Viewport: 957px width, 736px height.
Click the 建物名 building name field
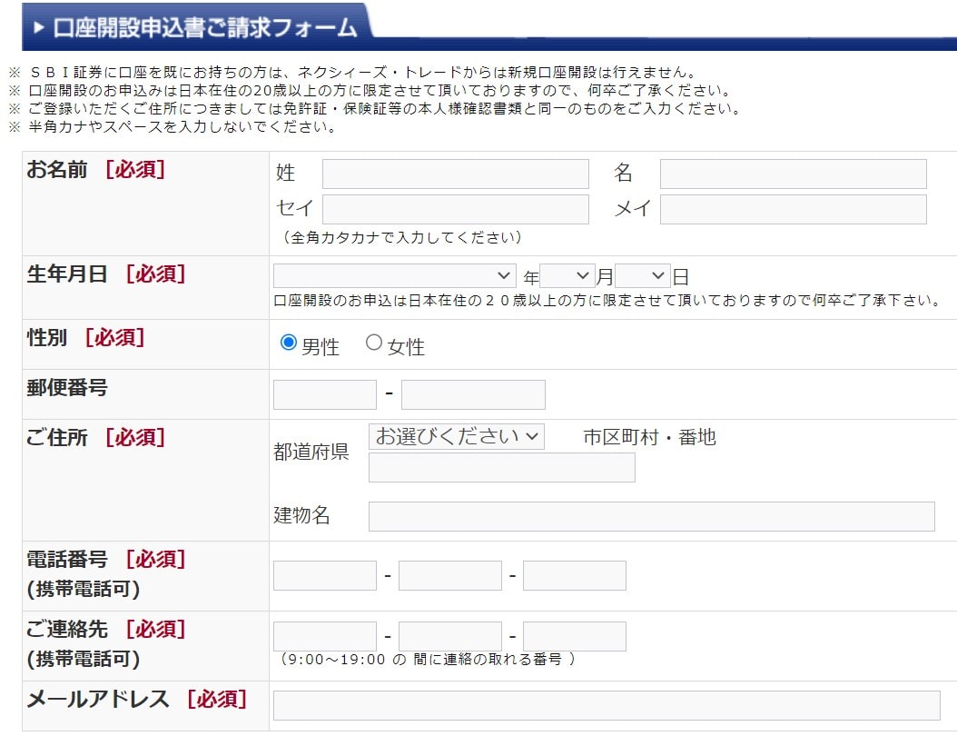pyautogui.click(x=649, y=516)
